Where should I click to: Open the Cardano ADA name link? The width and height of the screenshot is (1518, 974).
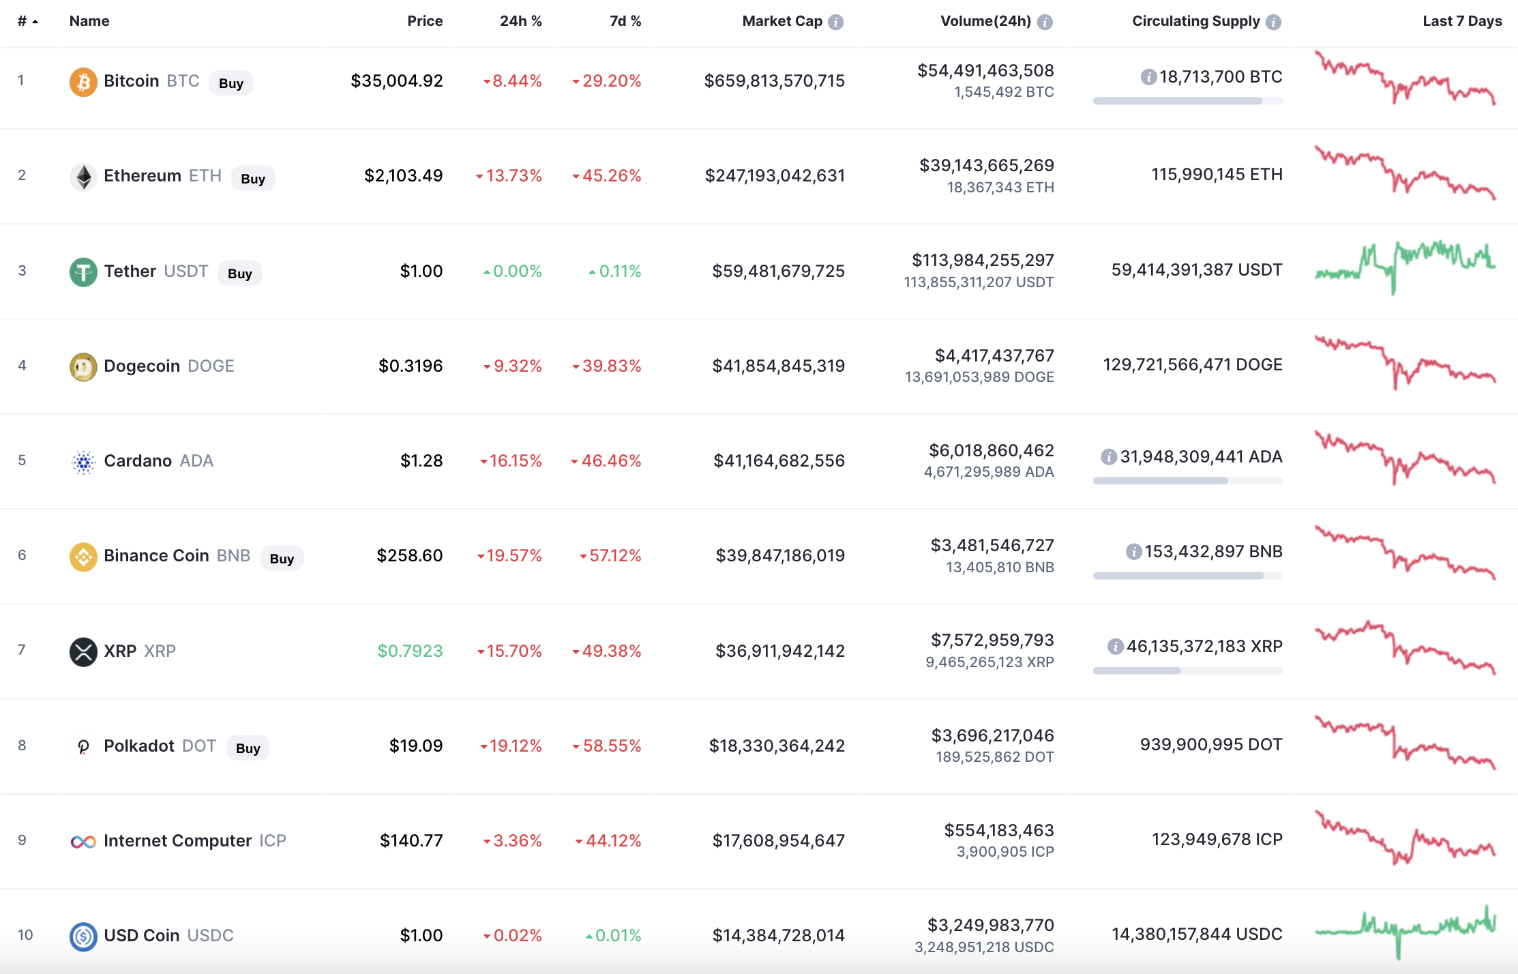coord(158,461)
